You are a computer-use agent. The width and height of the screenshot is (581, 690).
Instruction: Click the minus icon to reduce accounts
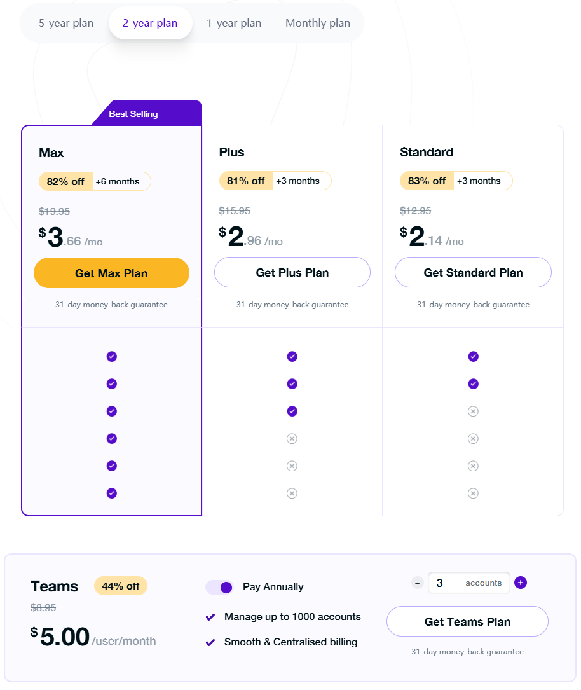pyautogui.click(x=418, y=583)
